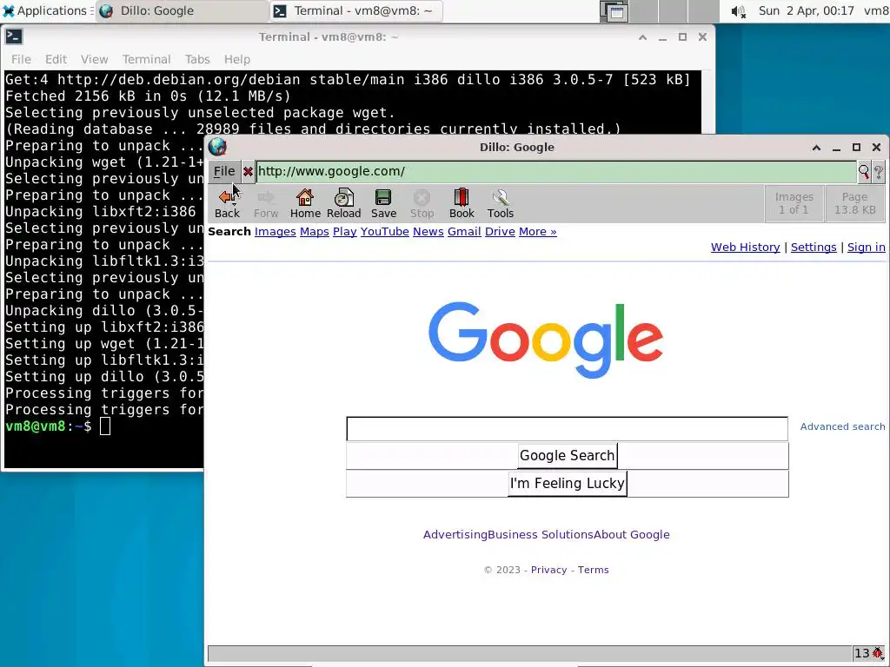Open the Gmail link
890x667 pixels.
coord(464,231)
